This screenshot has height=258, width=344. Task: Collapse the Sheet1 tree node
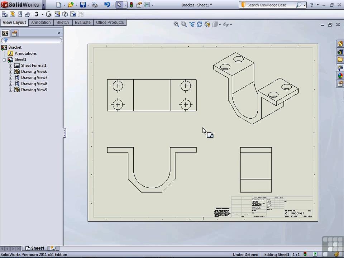point(4,60)
